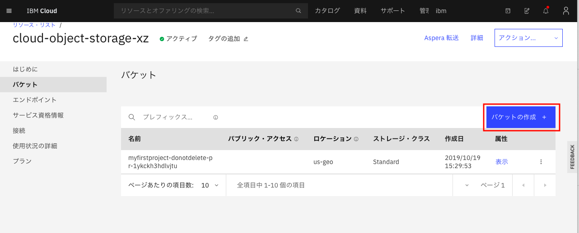The image size is (579, 233).
Task: Open the user profile avatar icon
Action: (566, 11)
